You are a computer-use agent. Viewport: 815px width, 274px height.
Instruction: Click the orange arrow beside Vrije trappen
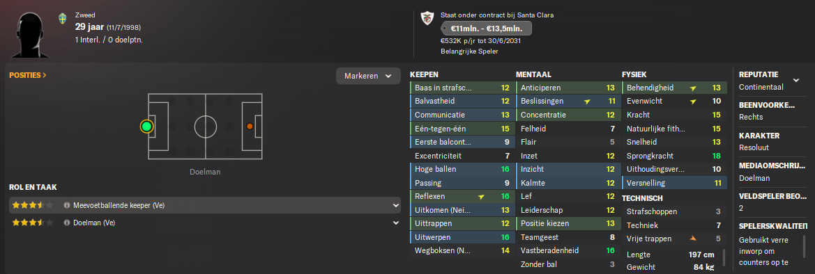(694, 239)
